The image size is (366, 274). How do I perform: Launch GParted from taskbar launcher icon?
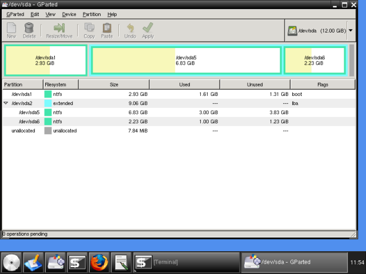[55, 263]
